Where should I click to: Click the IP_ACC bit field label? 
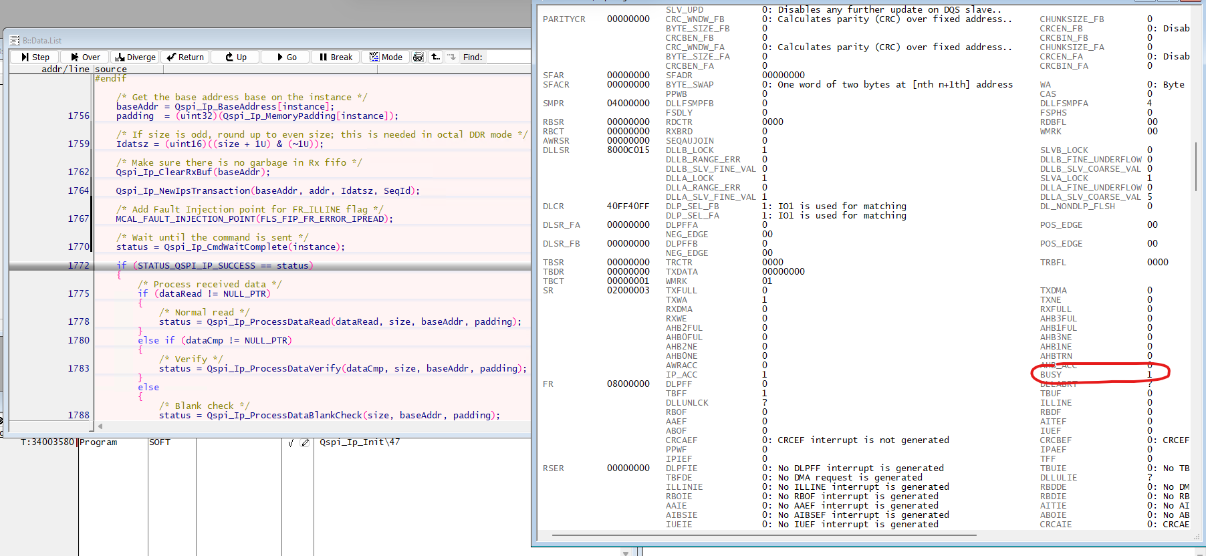[x=682, y=375]
